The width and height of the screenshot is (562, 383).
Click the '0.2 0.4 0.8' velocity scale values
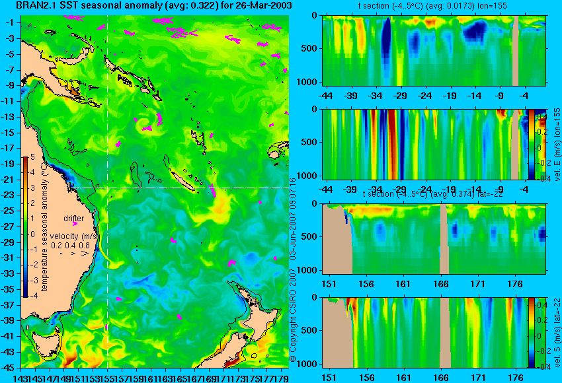tap(70, 246)
